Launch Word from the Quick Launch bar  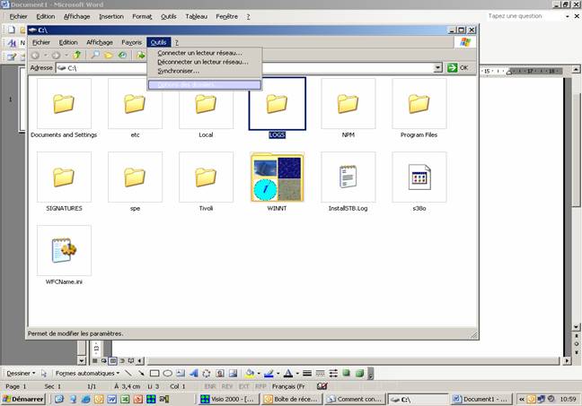(x=111, y=399)
